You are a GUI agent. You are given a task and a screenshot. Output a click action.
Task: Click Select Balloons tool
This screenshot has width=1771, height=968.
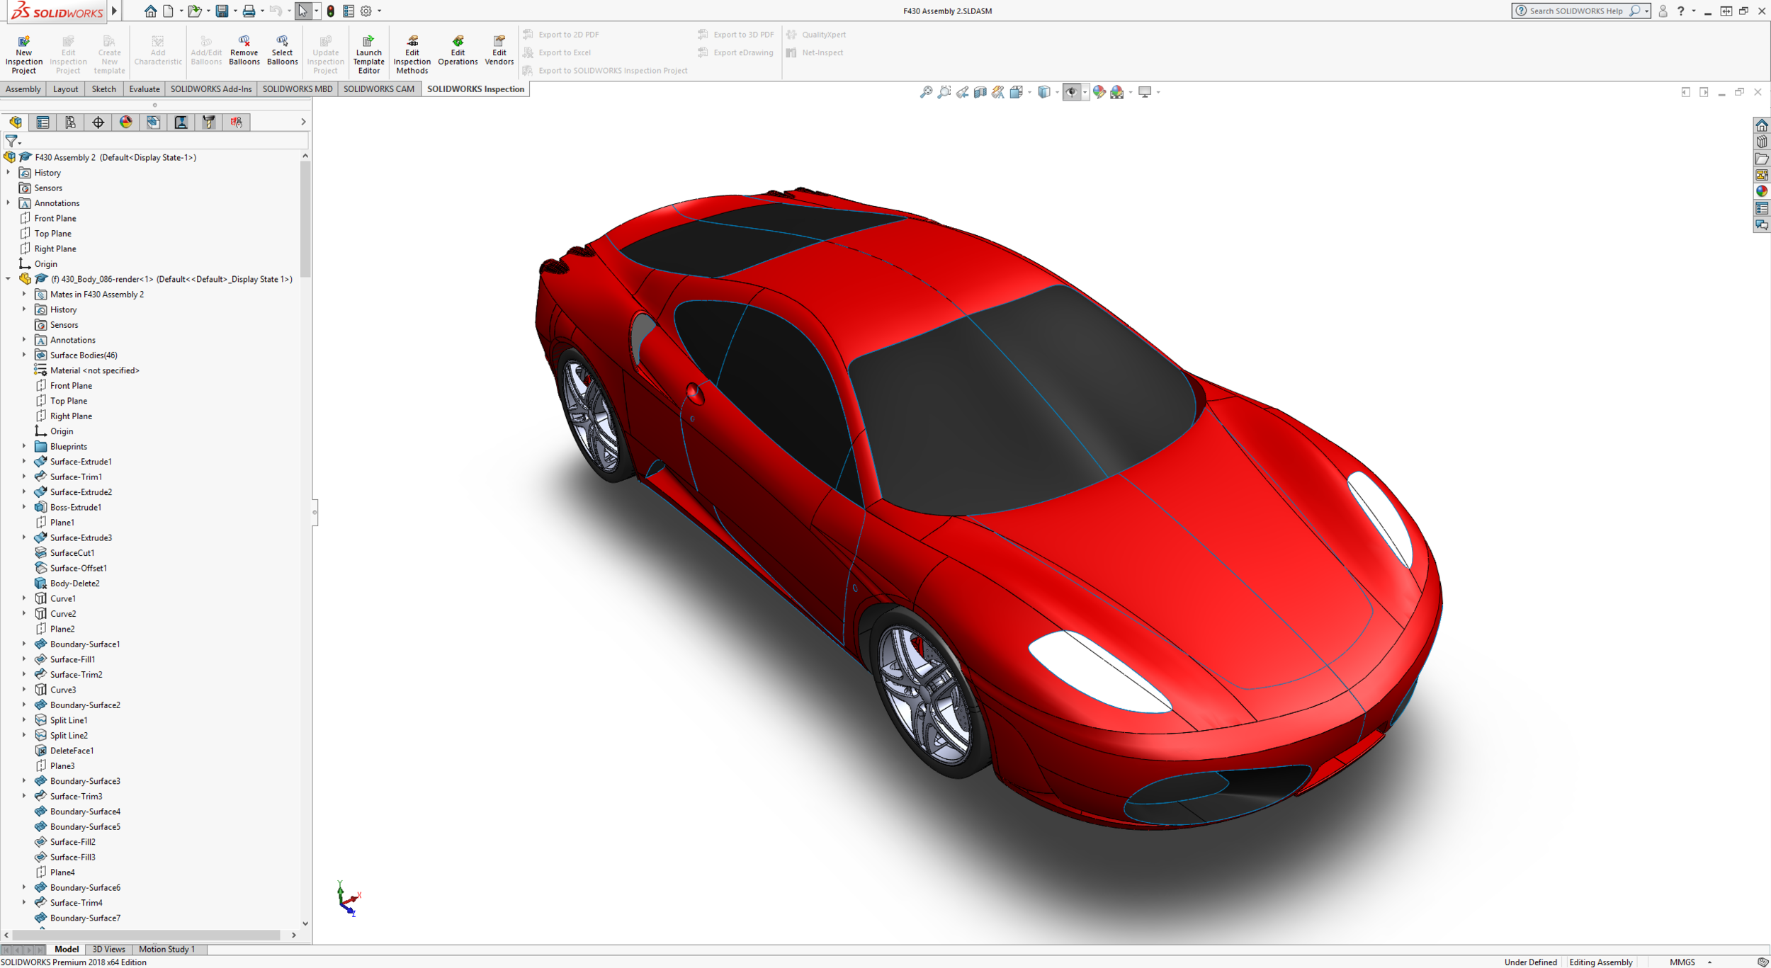[282, 50]
